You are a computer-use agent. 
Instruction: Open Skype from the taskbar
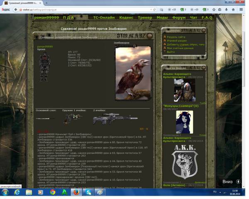point(88,192)
